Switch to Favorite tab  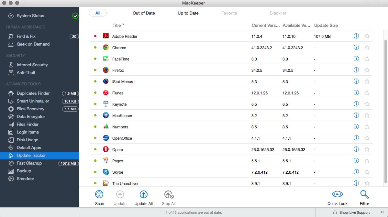tap(229, 13)
